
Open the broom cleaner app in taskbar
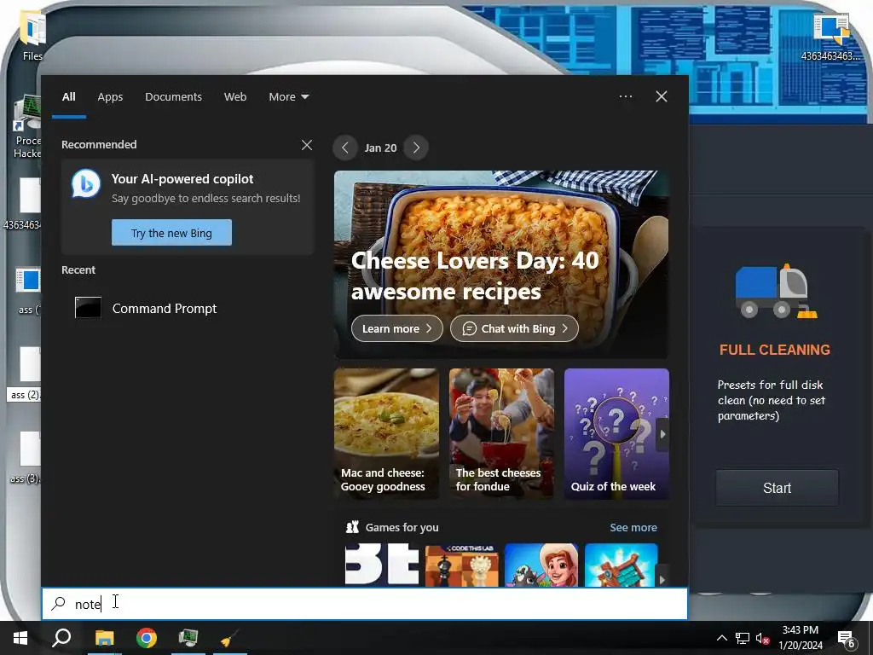click(229, 638)
